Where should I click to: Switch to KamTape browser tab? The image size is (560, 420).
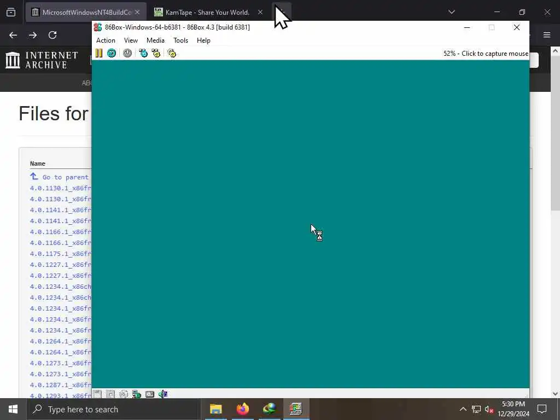click(207, 13)
